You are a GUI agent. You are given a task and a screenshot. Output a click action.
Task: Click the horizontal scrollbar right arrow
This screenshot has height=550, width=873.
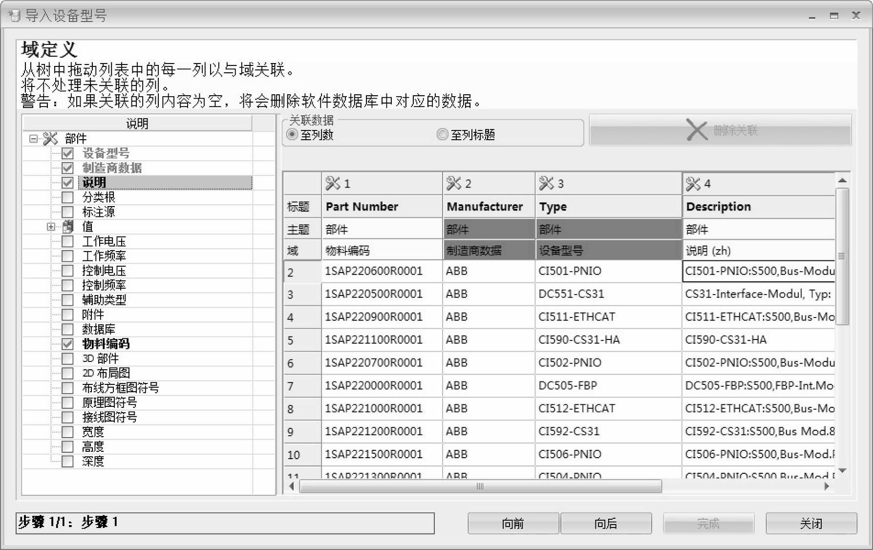827,486
